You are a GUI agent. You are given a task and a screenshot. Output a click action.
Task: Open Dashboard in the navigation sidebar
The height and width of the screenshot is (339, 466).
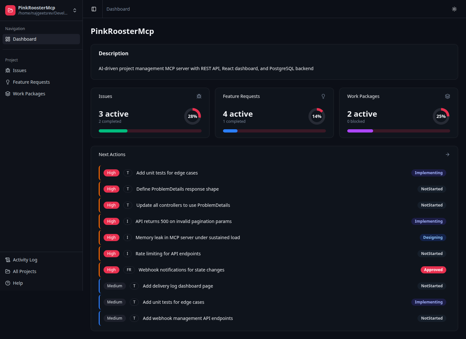41,39
